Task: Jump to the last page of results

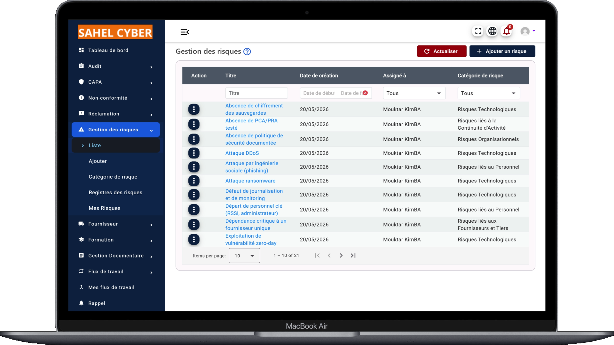Action: 353,256
